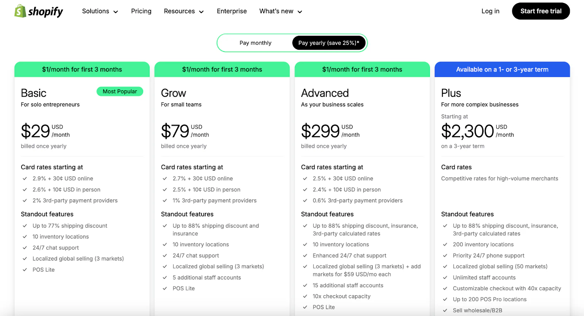Switch to Pay monthly billing
584x316 pixels.
coord(255,43)
